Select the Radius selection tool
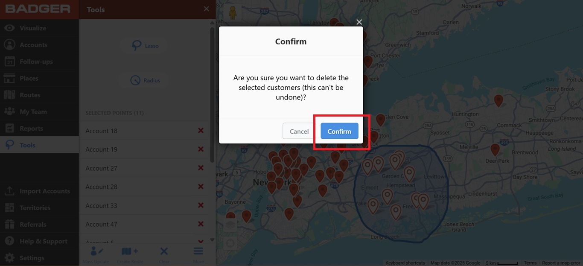Screen dimensions: 583x266 pos(146,80)
